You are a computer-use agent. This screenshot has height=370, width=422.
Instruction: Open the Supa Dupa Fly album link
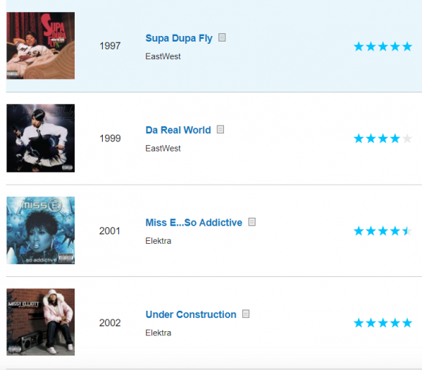pyautogui.click(x=179, y=38)
